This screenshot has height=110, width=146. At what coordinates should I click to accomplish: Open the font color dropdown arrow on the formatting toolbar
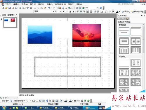pos(119,12)
